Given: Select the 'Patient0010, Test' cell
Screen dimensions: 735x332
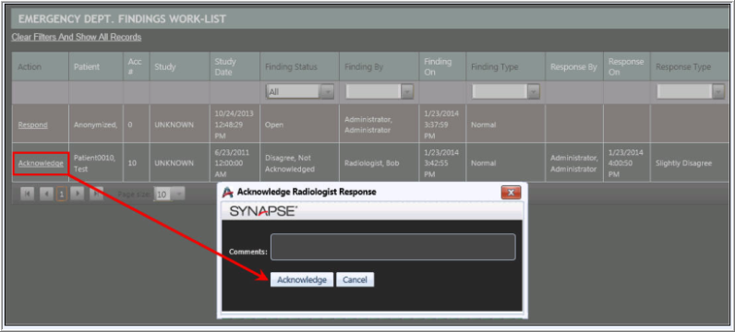Looking at the screenshot, I should tap(96, 163).
